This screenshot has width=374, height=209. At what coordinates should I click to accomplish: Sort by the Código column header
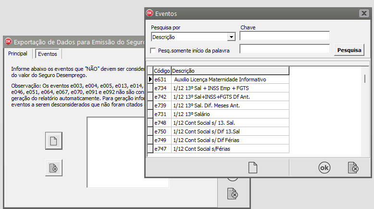pos(162,71)
